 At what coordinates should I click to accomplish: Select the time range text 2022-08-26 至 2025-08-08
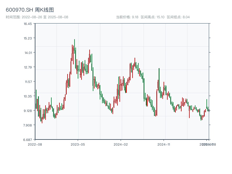click(45, 17)
